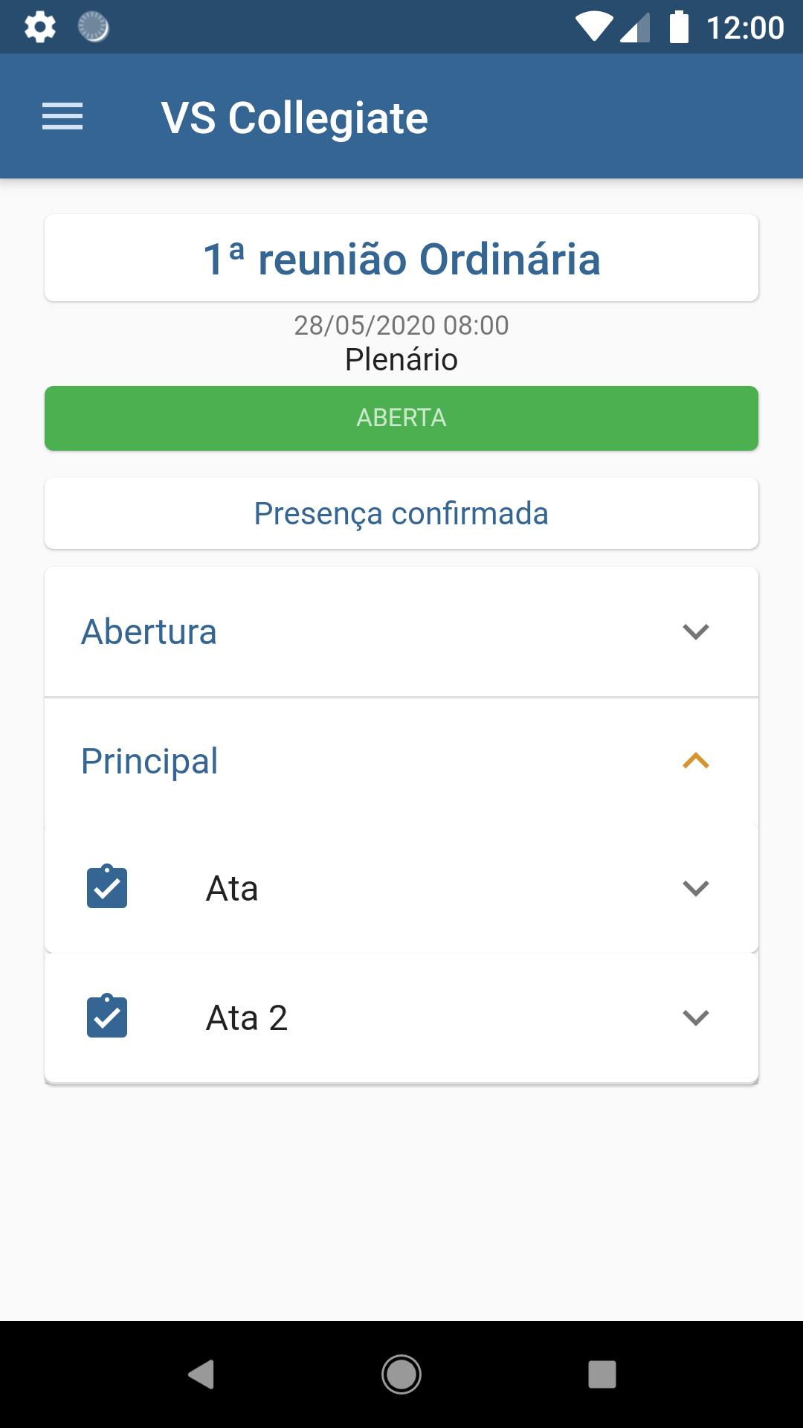Tap the Android recent apps square button
Image resolution: width=803 pixels, height=1428 pixels.
click(602, 1374)
